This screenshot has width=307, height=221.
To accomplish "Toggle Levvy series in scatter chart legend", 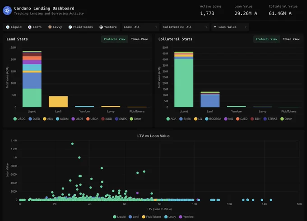I will click(170, 216).
